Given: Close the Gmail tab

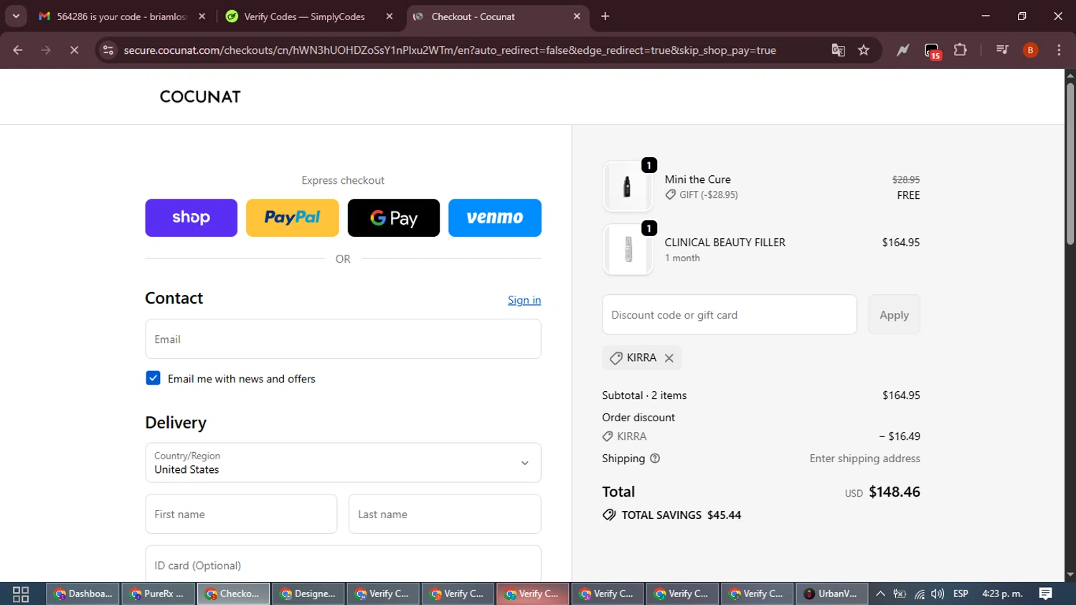Looking at the screenshot, I should point(202,17).
